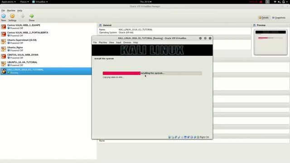Click the green Show arrow icon

click(32, 16)
